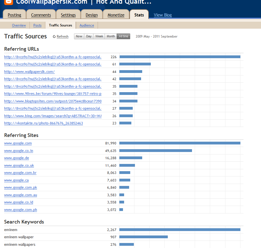Viewport: 261px width, 248px height.
Task: Click referring site www.google.co.id
Action: click(x=19, y=202)
